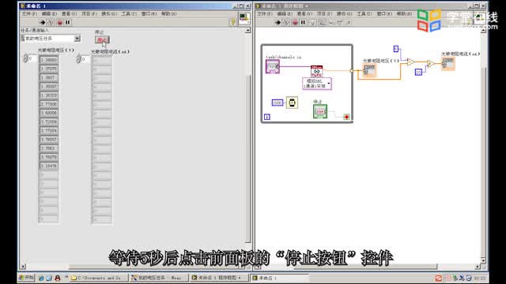The image size is (506, 284).
Task: Click the Run arrow in the front panel toolbar
Action: point(42,23)
